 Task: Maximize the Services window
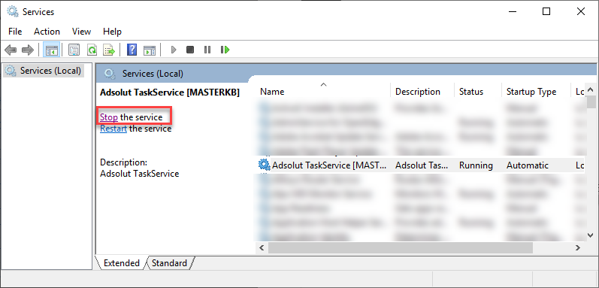coord(546,11)
